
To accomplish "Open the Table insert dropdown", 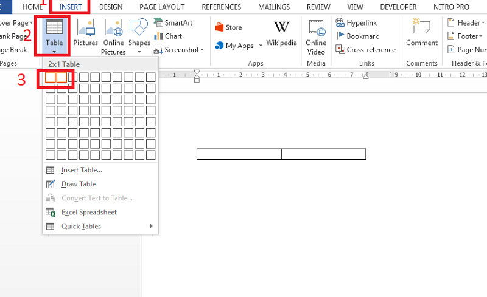I will [x=54, y=36].
